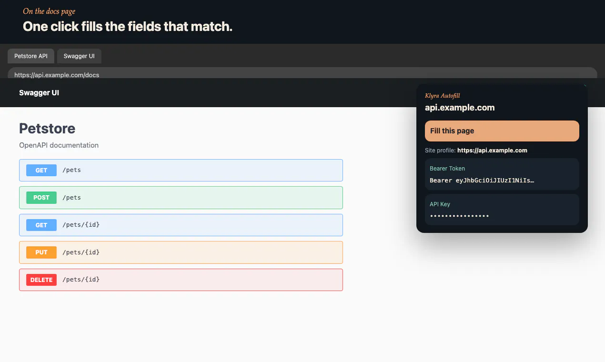Expand the GET /pets/{id} endpoint
The width and height of the screenshot is (605, 362).
181,225
